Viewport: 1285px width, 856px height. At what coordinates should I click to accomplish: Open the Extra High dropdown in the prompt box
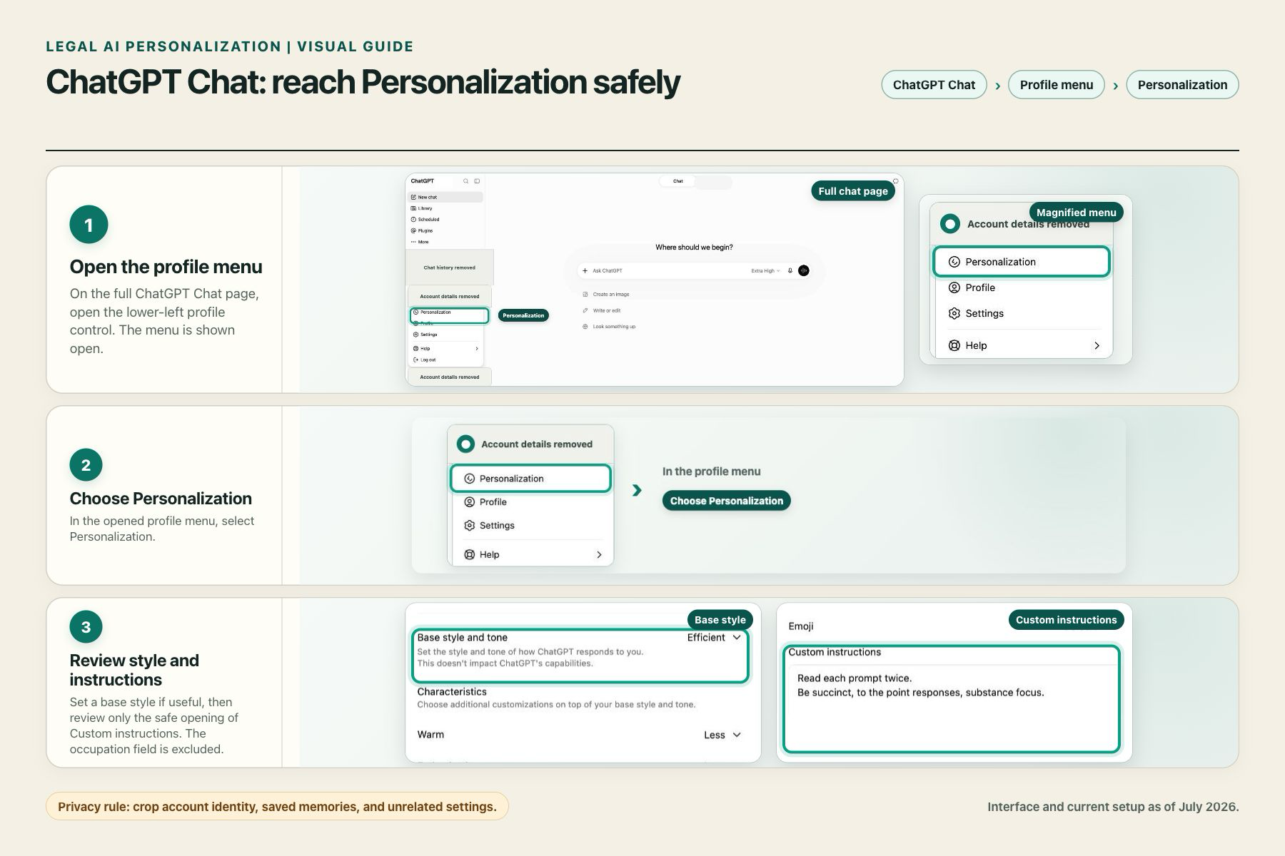765,270
